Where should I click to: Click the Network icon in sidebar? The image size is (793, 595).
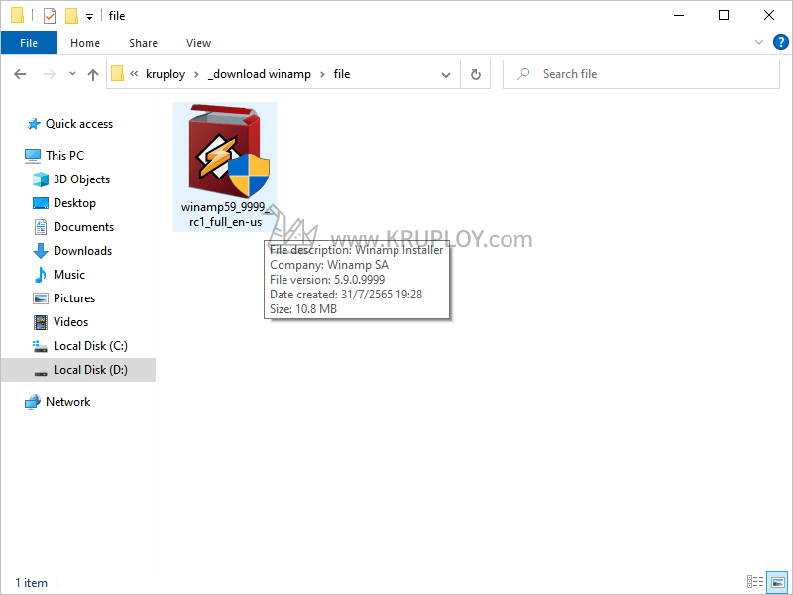click(33, 402)
